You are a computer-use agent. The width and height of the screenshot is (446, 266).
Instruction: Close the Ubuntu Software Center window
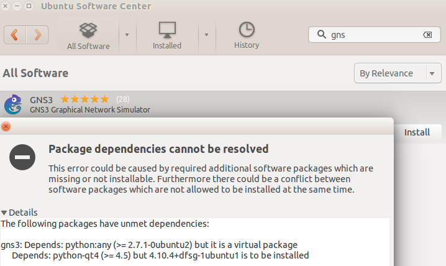[6, 6]
